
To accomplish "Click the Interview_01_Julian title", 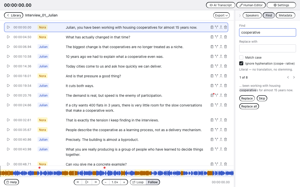I will [41, 15].
